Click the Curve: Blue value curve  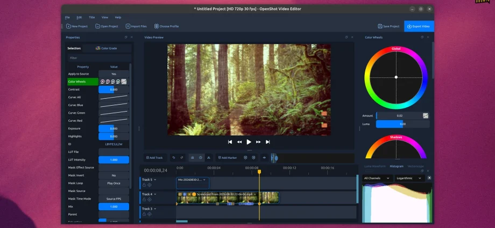pos(114,105)
